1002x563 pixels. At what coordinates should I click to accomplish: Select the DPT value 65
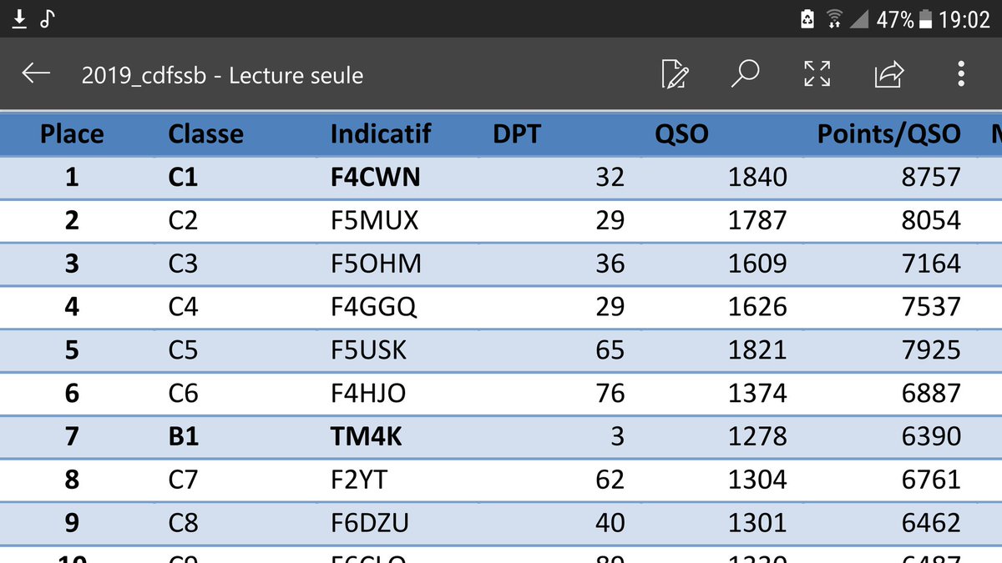610,349
